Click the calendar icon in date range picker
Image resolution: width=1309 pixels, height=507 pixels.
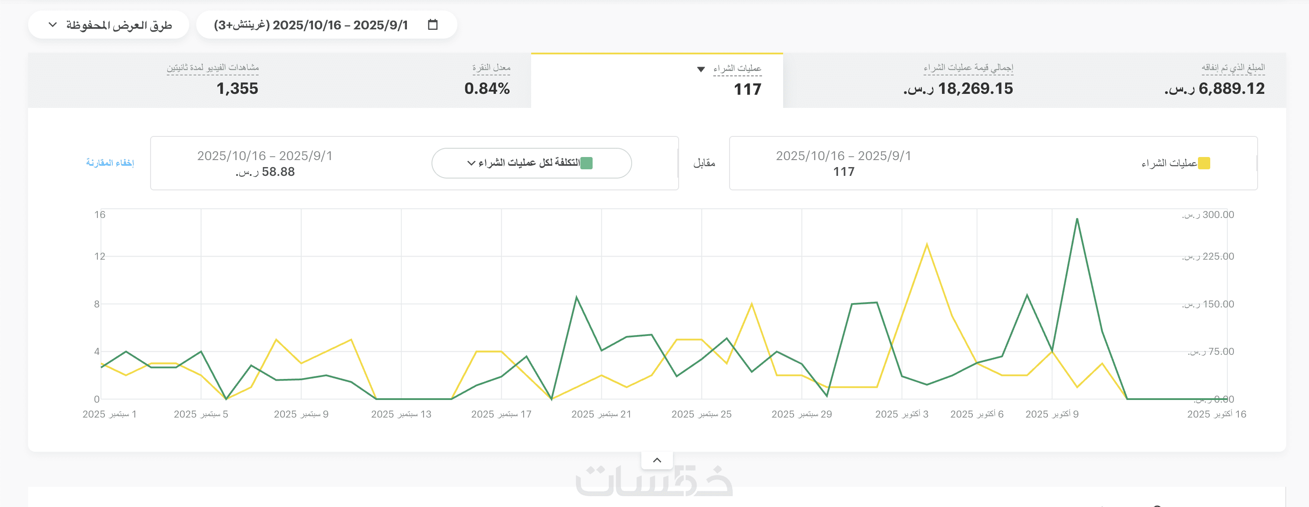(432, 25)
